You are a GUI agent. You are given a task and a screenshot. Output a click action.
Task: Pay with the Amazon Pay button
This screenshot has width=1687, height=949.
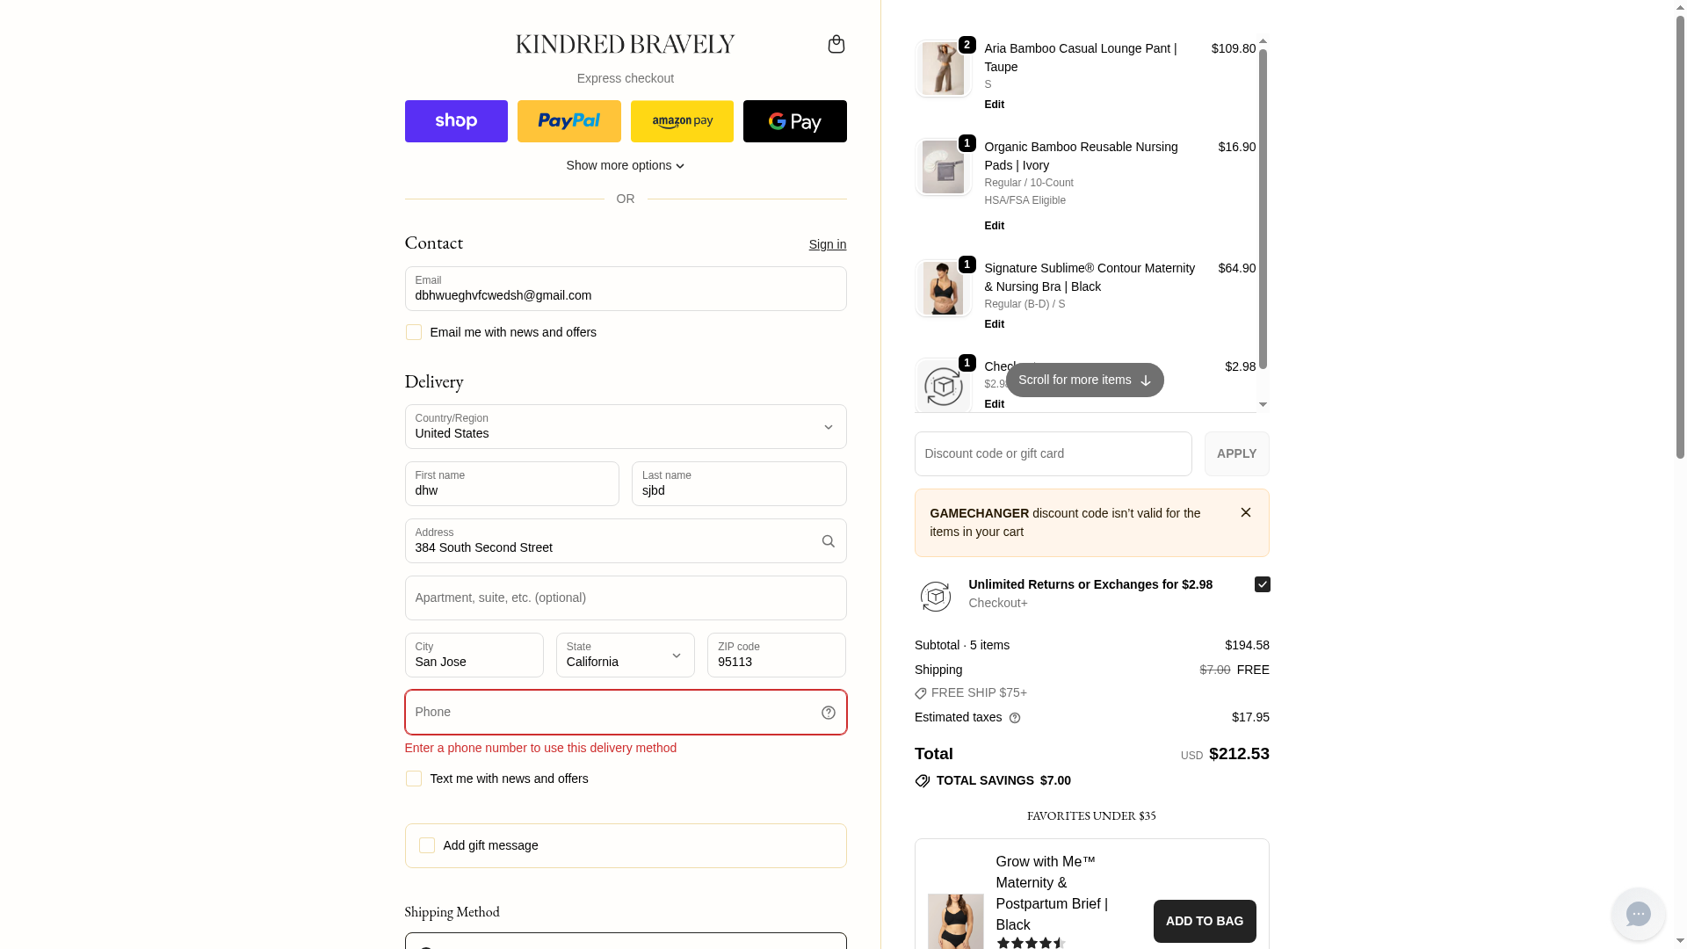click(x=682, y=121)
